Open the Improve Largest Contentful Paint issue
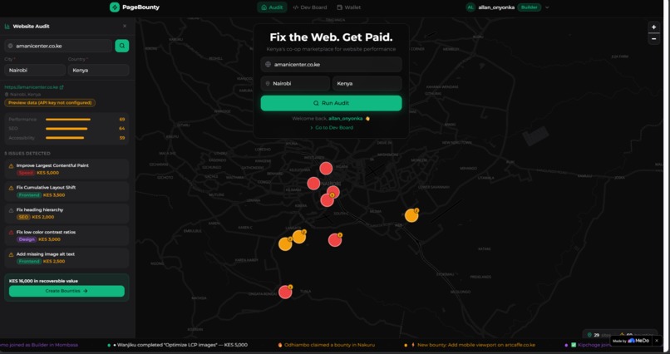The image size is (670, 354). click(67, 169)
